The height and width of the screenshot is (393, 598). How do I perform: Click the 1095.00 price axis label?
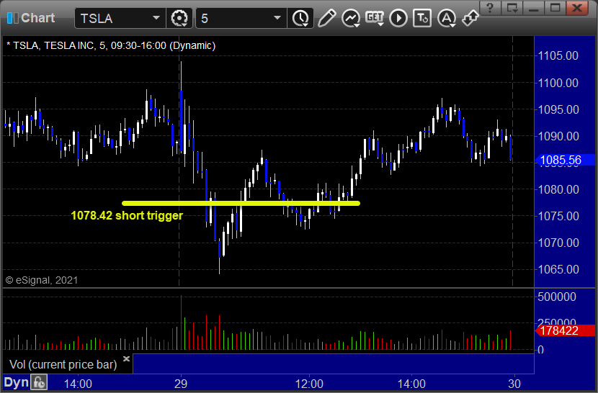[x=558, y=110]
